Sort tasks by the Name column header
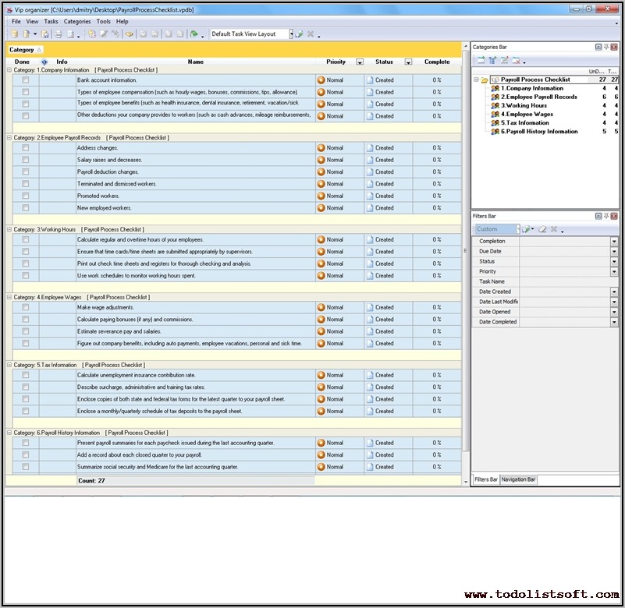Screen dimensions: 625x608 tap(196, 62)
